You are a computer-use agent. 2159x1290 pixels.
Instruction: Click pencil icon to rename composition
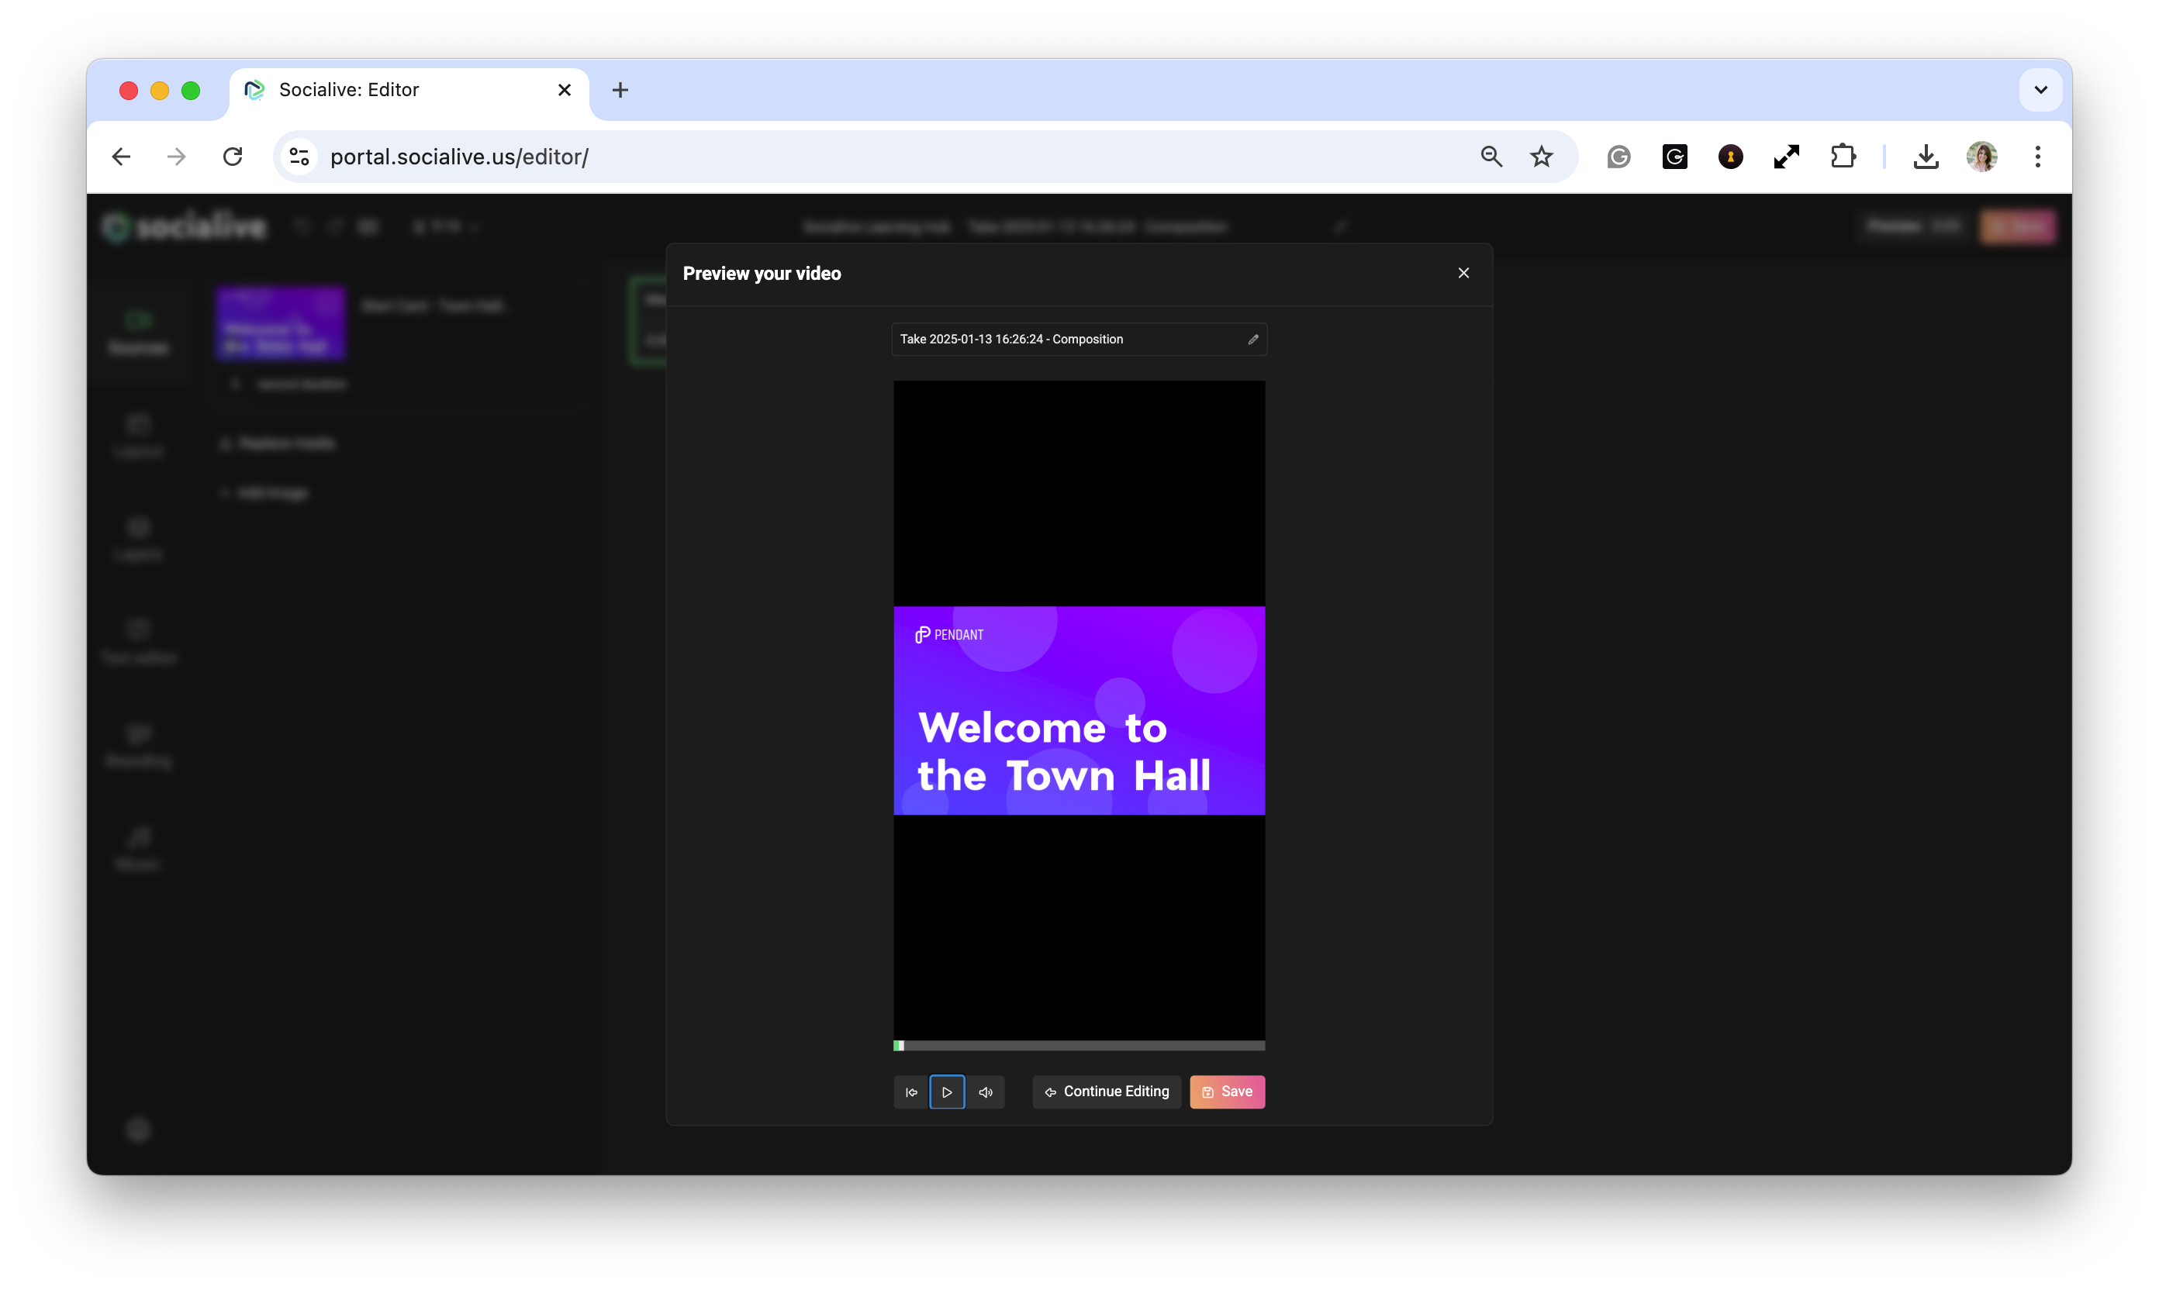(x=1253, y=339)
